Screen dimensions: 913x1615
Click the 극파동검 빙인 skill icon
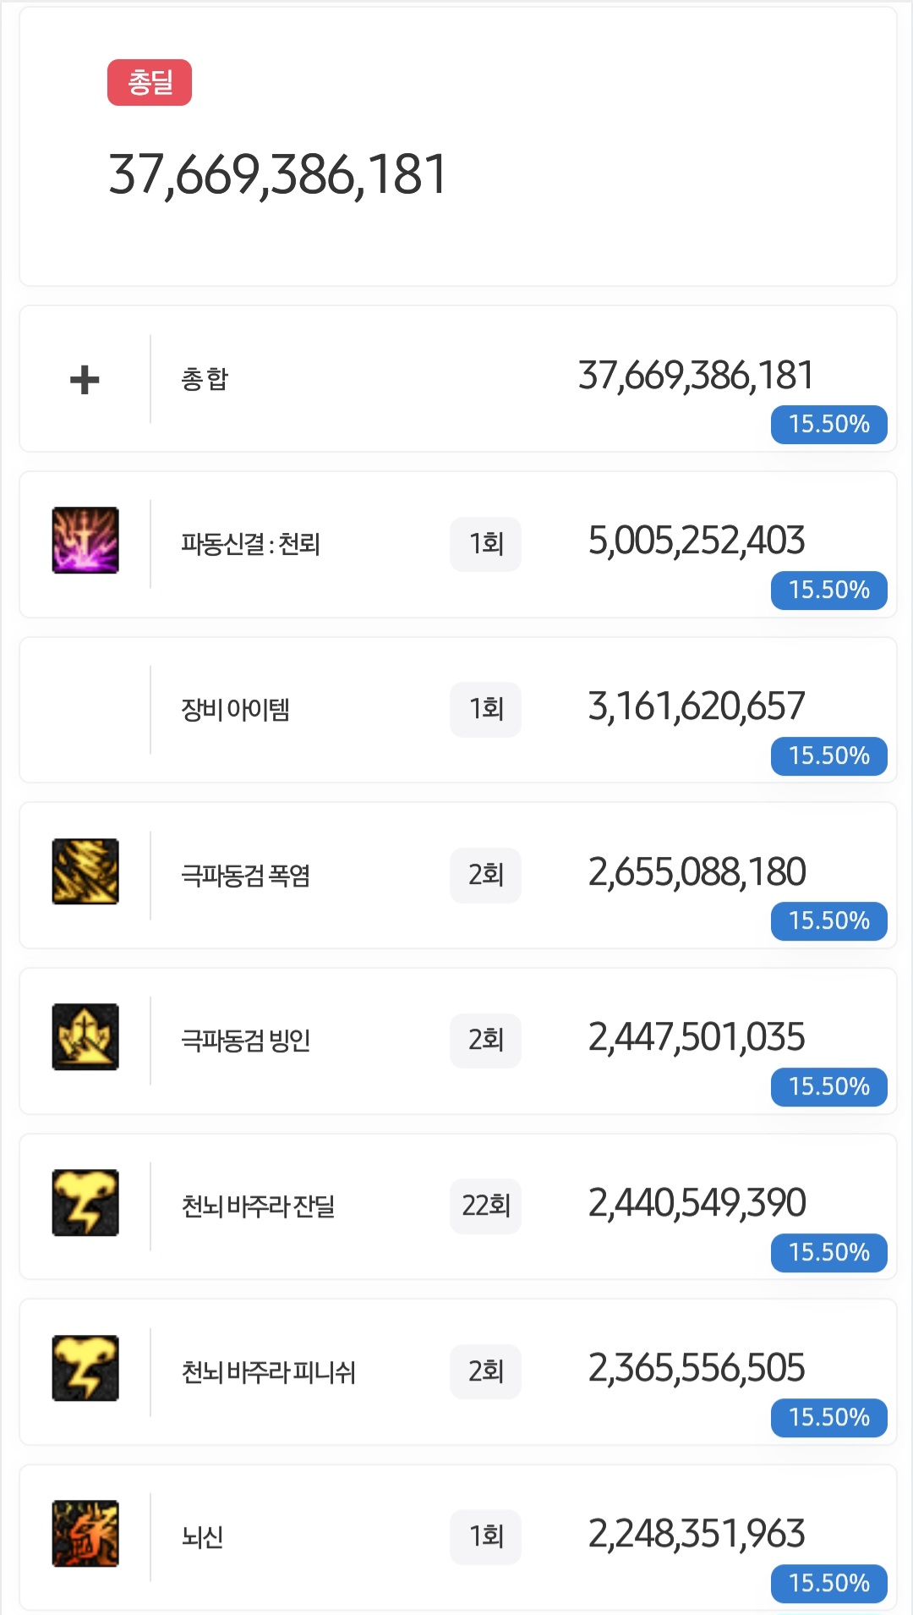(x=85, y=1037)
